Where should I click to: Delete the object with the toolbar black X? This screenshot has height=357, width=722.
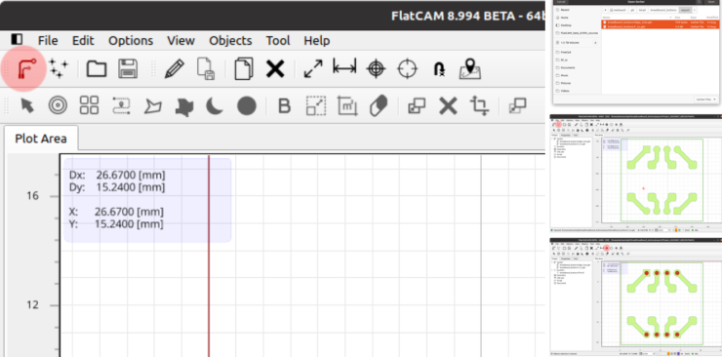(275, 69)
